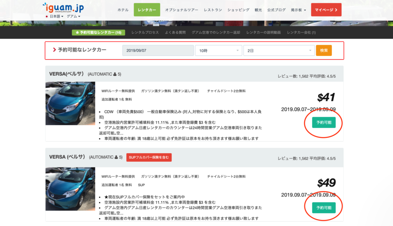Open the レストラン menu item

point(213,10)
